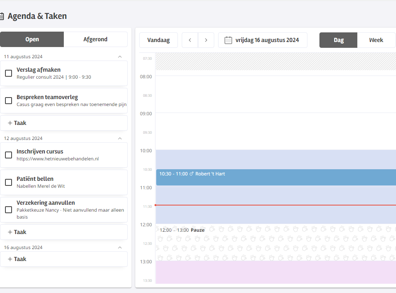The width and height of the screenshot is (396, 293).
Task: Toggle the Inschrijven cursus checkbox
Action: 9,155
